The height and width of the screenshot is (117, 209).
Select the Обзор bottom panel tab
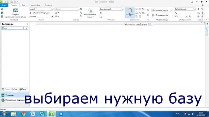point(6,89)
